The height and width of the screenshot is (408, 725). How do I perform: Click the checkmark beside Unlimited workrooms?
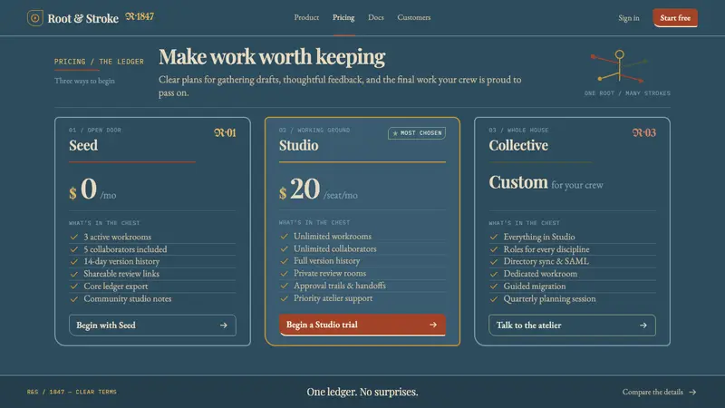click(x=284, y=237)
